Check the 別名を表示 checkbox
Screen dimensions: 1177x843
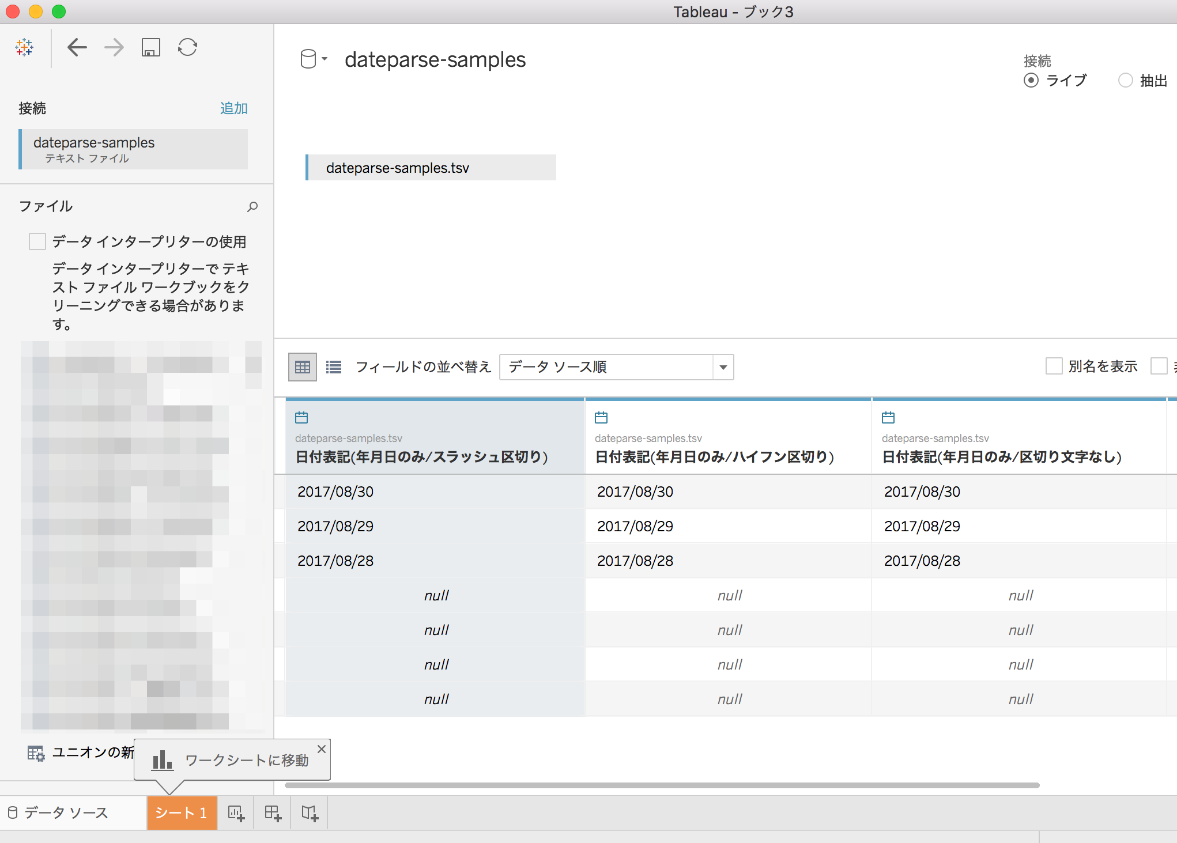click(x=1054, y=366)
